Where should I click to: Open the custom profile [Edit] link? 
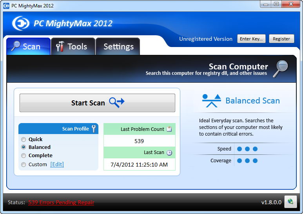point(57,164)
